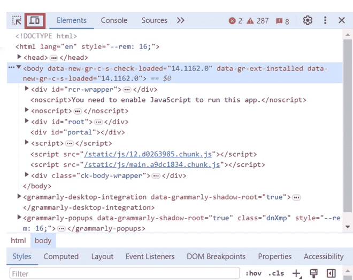Select the closing </body> tag row
Screen dimensions: 353x280
(x=37, y=186)
